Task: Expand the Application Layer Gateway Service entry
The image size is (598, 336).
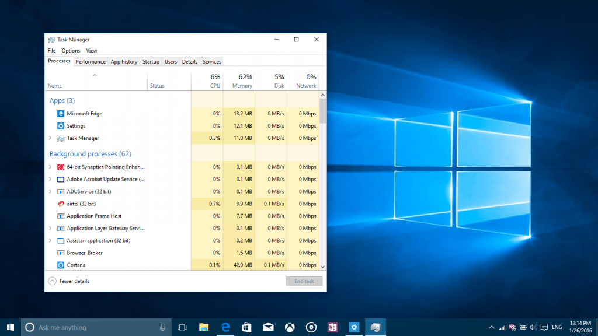Action: pyautogui.click(x=50, y=228)
